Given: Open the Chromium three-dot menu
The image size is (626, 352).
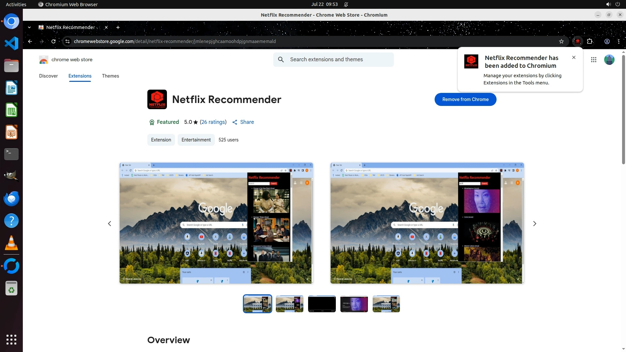Looking at the screenshot, I should [x=619, y=41].
